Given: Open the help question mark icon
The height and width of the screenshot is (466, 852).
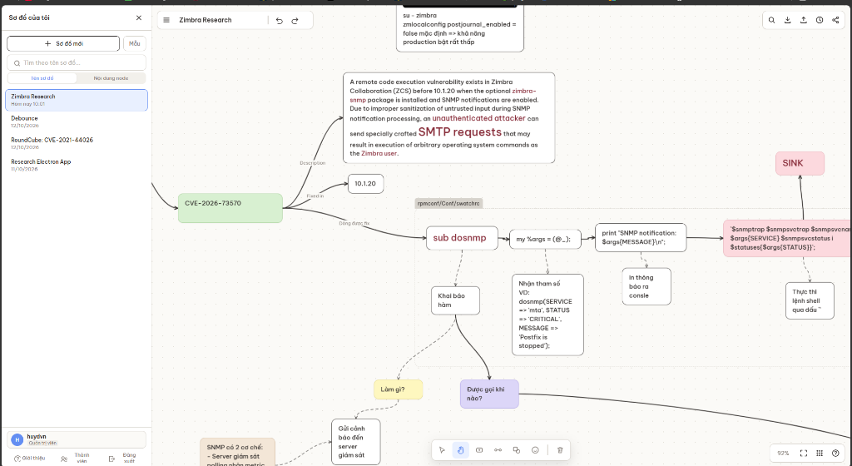Looking at the screenshot, I should tap(835, 453).
